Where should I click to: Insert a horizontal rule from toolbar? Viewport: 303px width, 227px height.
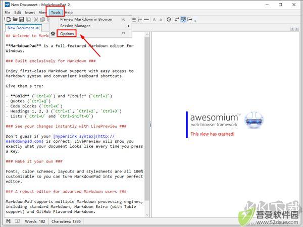146,20
